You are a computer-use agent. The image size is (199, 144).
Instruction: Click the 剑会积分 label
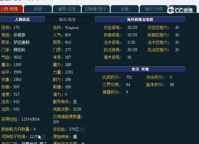tap(155, 77)
